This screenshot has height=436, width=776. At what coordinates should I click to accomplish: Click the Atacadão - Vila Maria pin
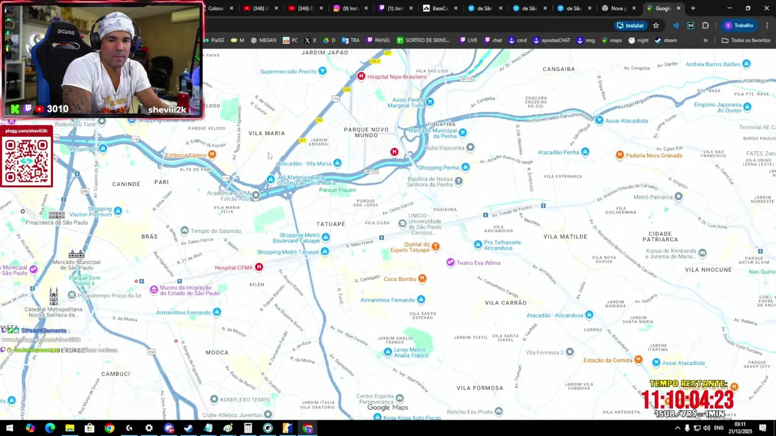click(x=338, y=163)
